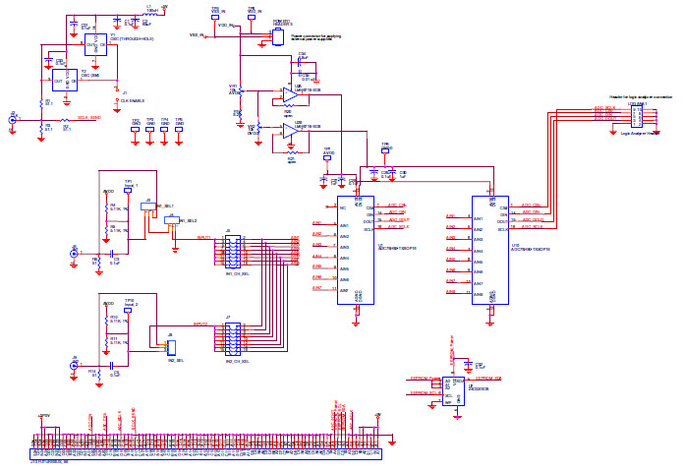Image resolution: width=683 pixels, height=472 pixels.
Task: Select TP1 Input_1 test point
Action: (x=128, y=191)
